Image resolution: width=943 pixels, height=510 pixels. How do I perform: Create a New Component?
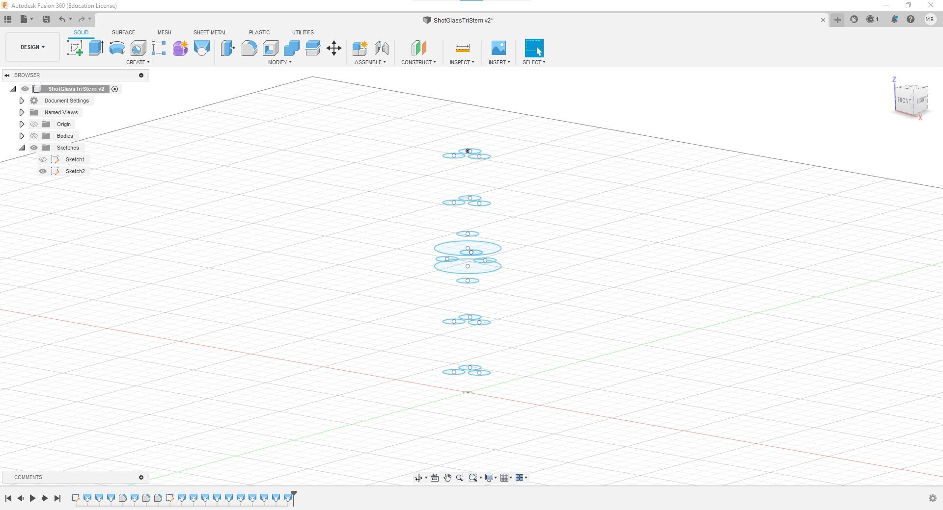360,48
